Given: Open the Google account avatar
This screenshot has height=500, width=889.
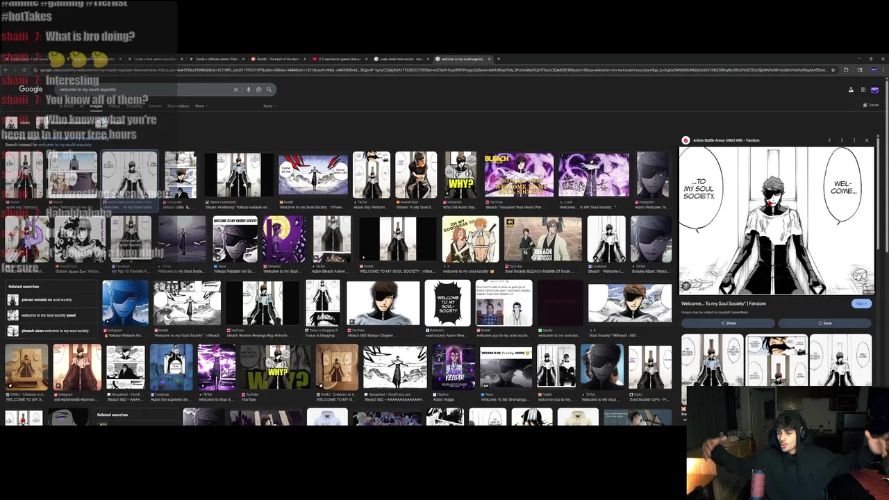Looking at the screenshot, I should tap(874, 90).
